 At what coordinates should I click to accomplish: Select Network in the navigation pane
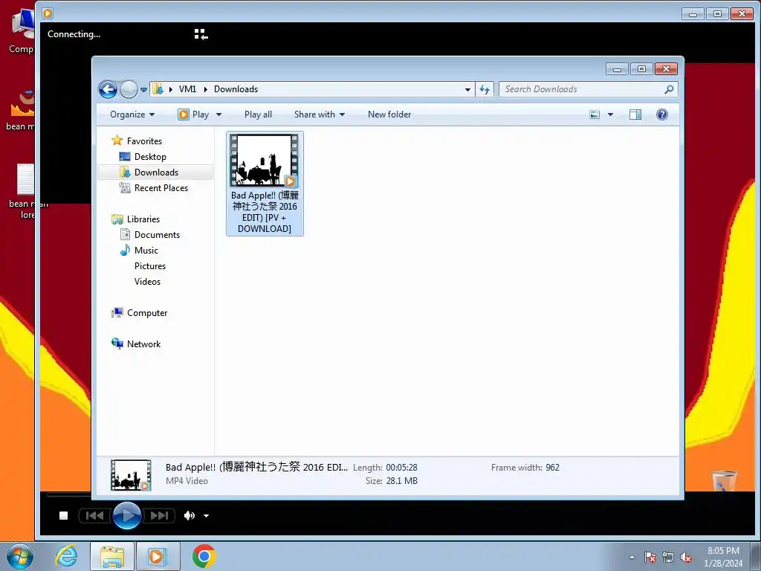143,344
